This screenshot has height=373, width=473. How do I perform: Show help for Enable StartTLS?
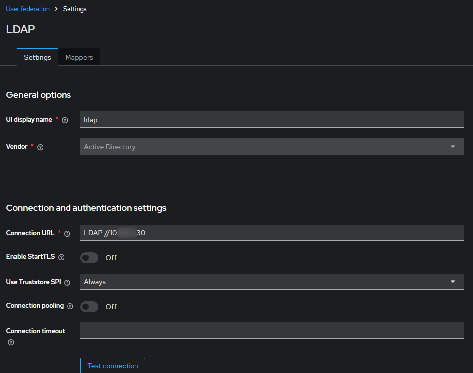[x=62, y=257]
